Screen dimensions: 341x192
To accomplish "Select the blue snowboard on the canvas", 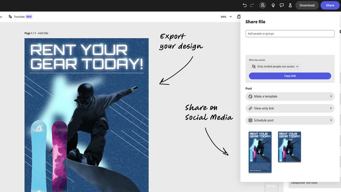I will pyautogui.click(x=39, y=156).
